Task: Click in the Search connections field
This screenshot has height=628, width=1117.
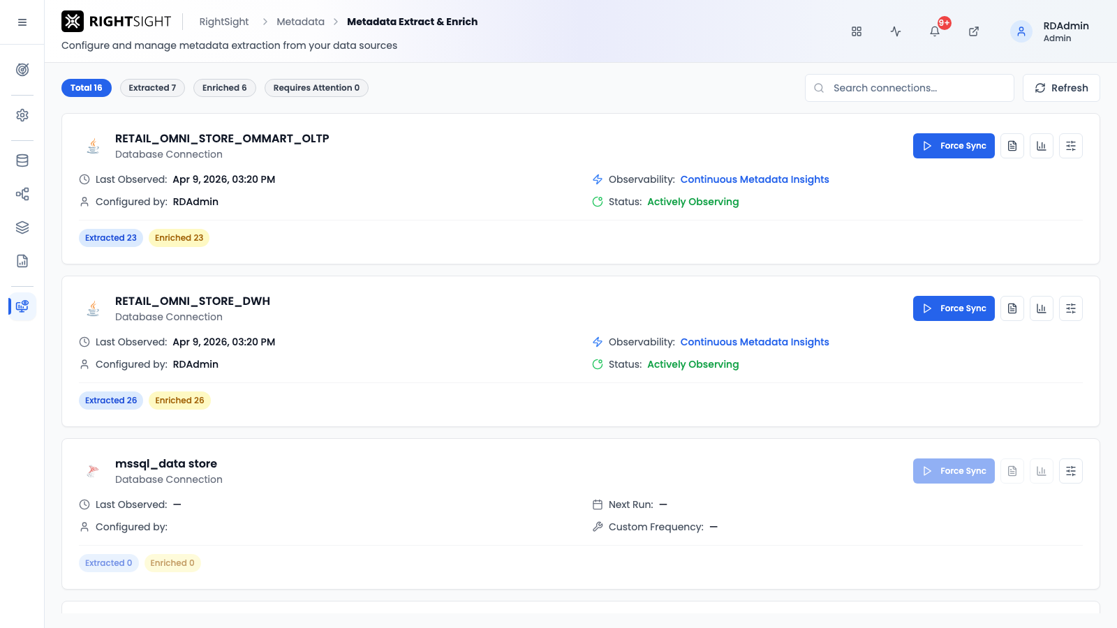Action: [910, 88]
